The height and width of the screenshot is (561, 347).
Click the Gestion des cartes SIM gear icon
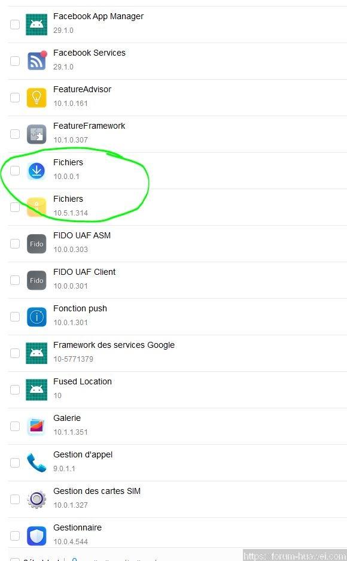pos(36,499)
